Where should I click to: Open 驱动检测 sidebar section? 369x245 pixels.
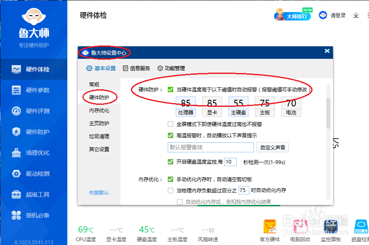click(33, 174)
